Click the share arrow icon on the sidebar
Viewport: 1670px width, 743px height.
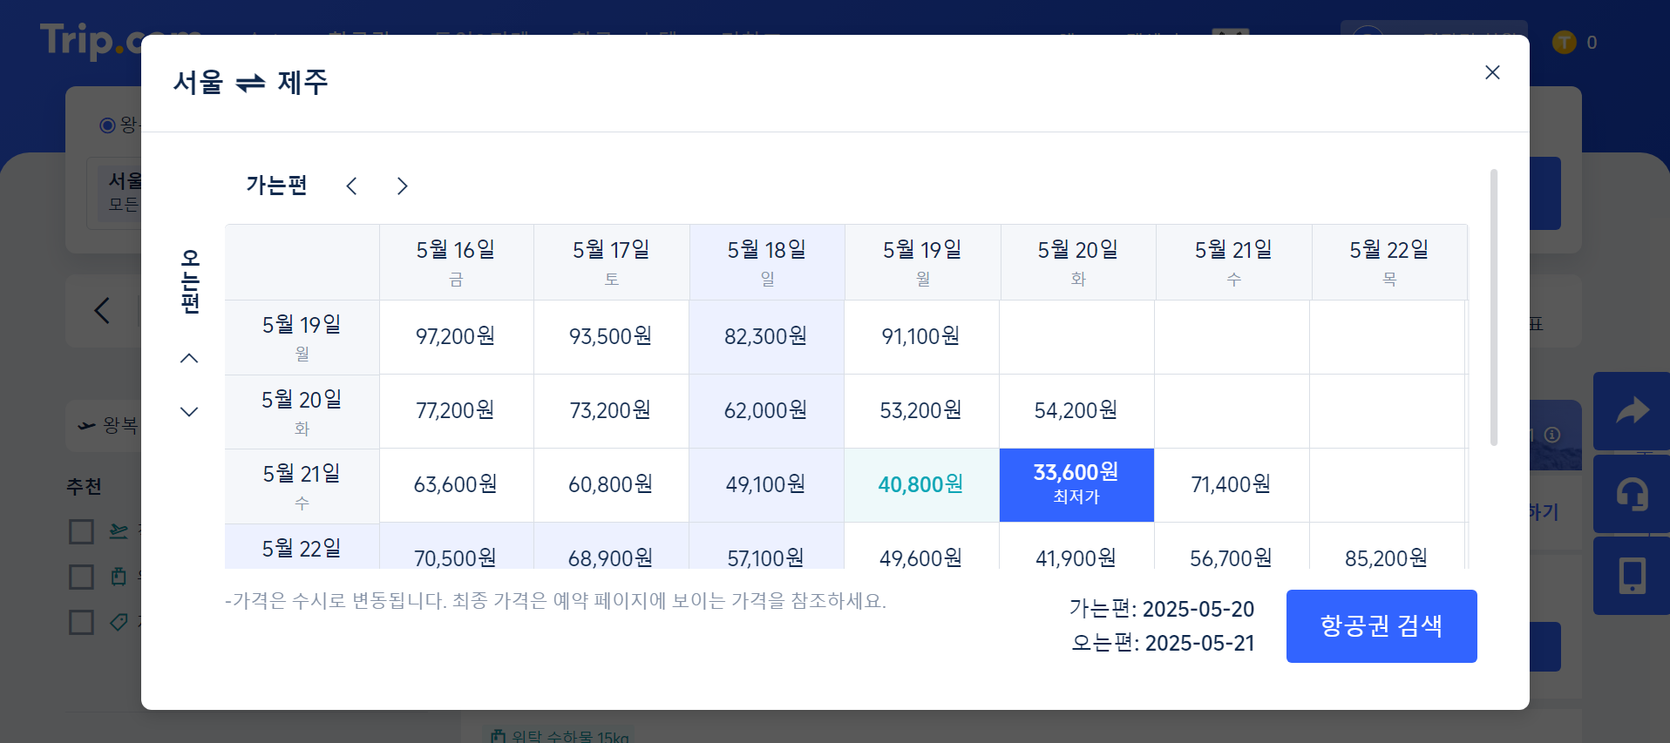1633,410
